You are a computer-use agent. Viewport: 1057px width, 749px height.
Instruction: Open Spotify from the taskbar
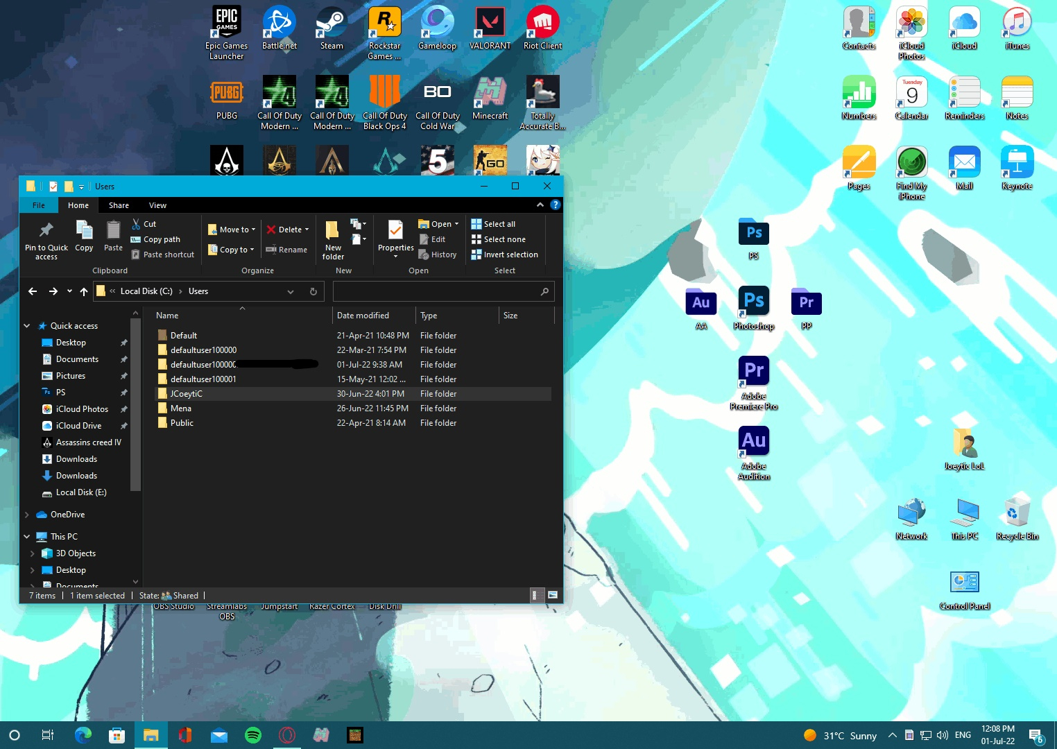(x=253, y=735)
